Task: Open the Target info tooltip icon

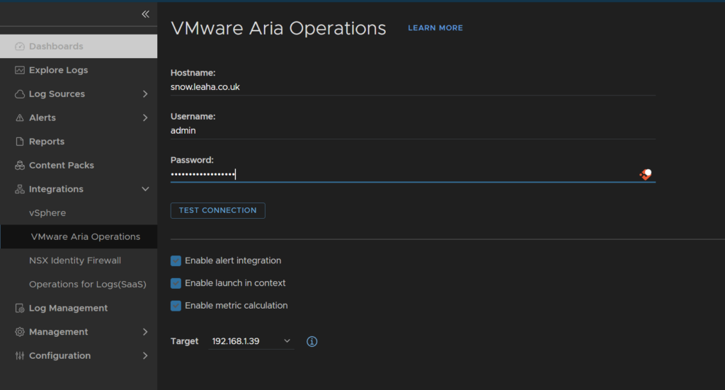Action: pos(312,341)
